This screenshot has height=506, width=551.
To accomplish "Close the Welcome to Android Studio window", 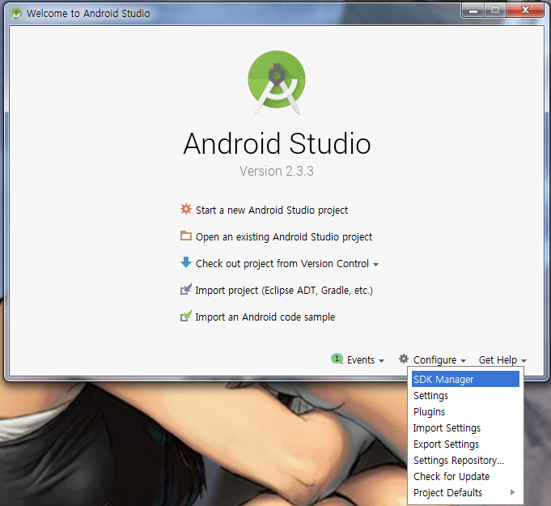I will point(525,11).
